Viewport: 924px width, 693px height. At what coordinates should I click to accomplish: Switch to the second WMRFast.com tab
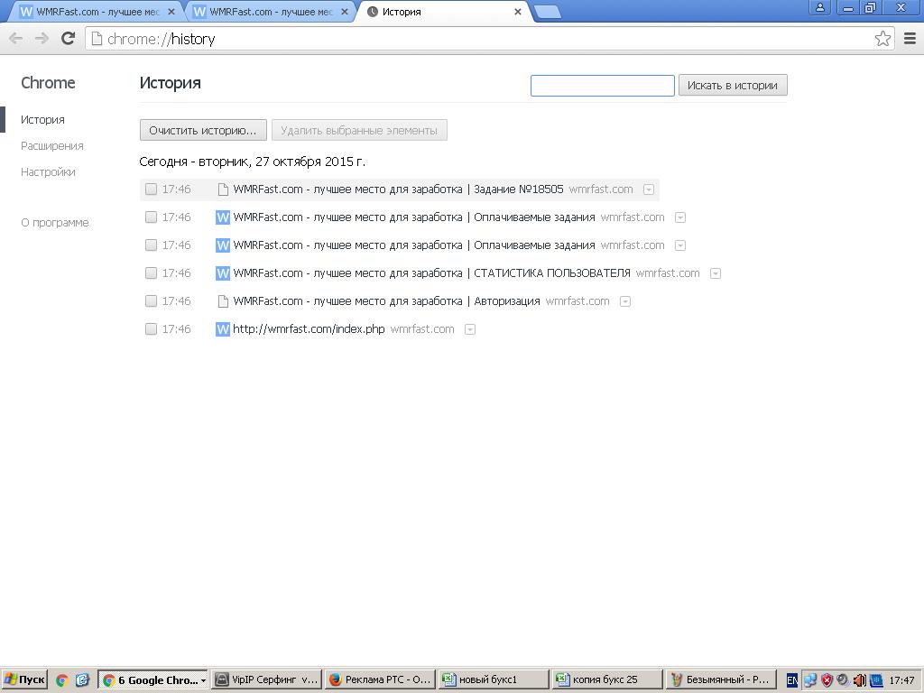click(268, 12)
